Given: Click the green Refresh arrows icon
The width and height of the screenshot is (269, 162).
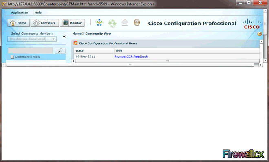Looking at the screenshot, I should (112, 23).
